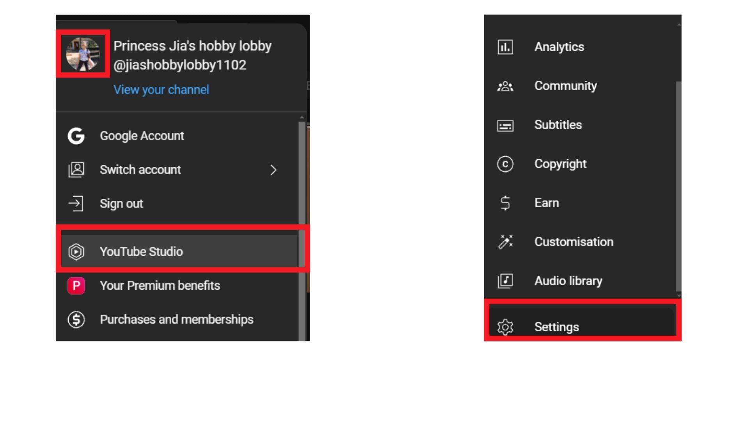Click the Copyright circled C icon
The height and width of the screenshot is (421, 749).
[505, 164]
